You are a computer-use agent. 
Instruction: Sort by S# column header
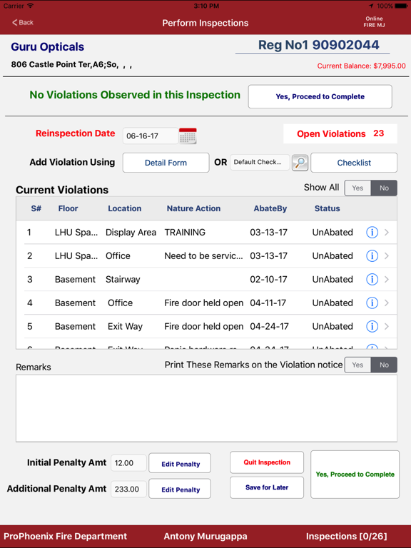pos(36,208)
